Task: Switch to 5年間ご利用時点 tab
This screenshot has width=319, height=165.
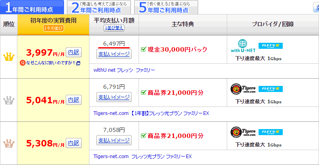Action: tap(166, 7)
